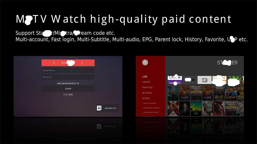Focus the Server Url field
Image resolution: width=257 pixels, height=144 pixels.
click(68, 77)
